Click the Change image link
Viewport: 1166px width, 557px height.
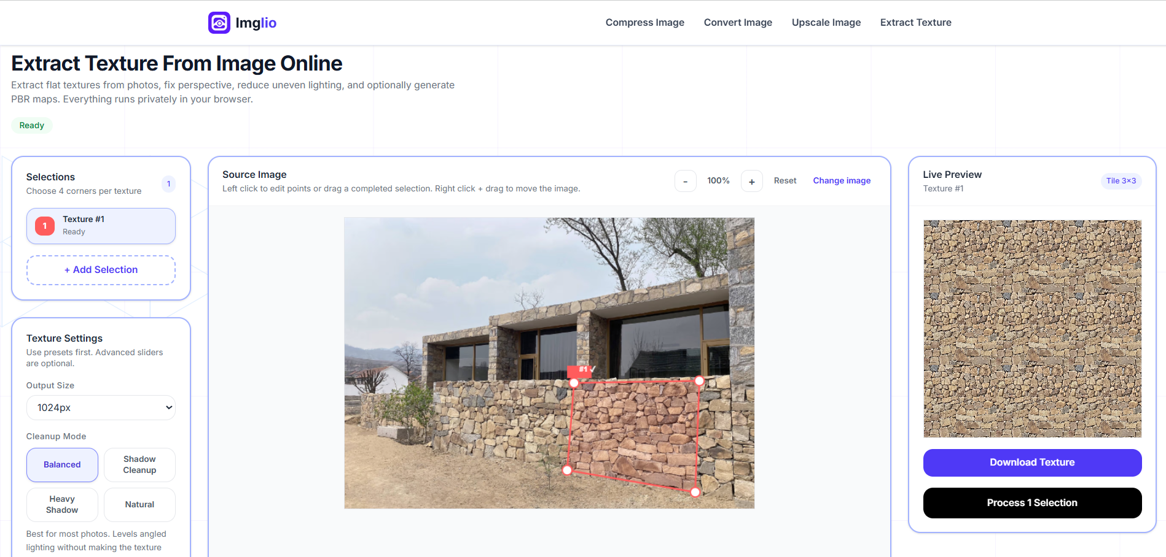842,181
